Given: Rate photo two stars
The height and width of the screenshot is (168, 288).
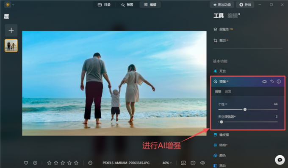Looking at the screenshot, I should 56,162.
